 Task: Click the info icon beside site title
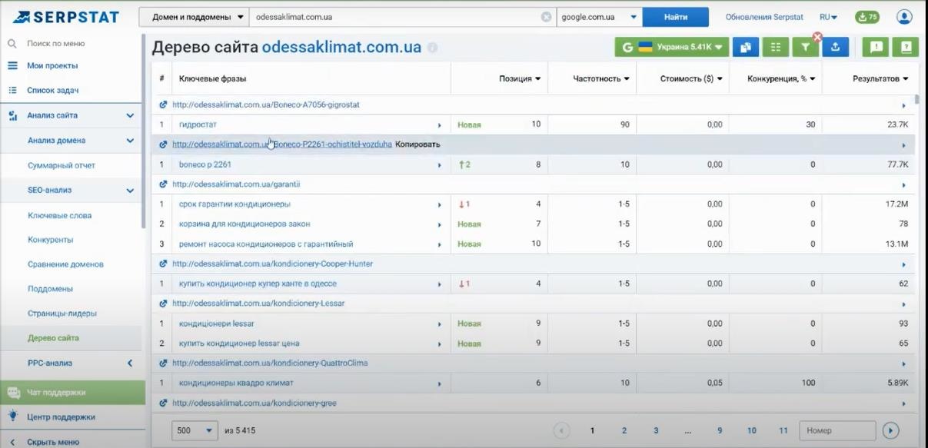click(x=432, y=48)
